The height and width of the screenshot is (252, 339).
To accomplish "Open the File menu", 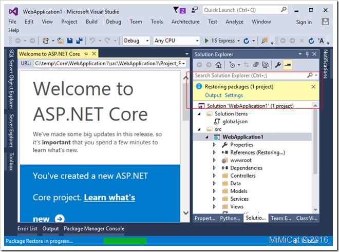I will [x=12, y=22].
